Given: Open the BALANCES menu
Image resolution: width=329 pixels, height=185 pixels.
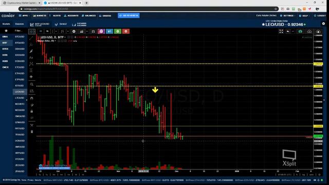Looking at the screenshot, I should (88, 16).
